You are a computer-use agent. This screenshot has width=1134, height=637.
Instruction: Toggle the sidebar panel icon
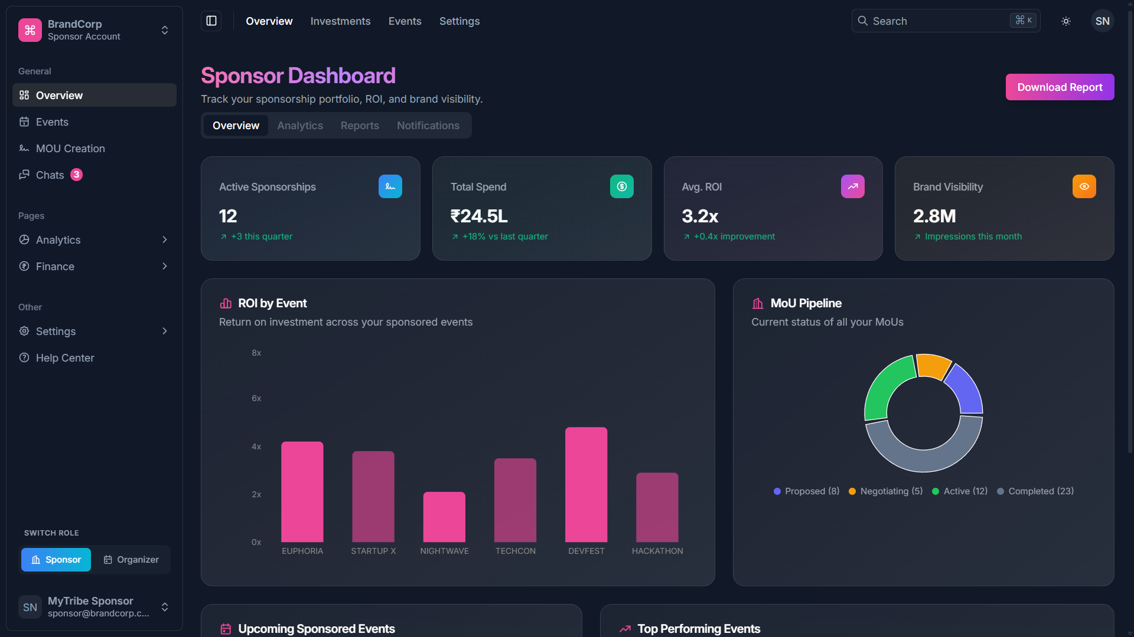[211, 21]
